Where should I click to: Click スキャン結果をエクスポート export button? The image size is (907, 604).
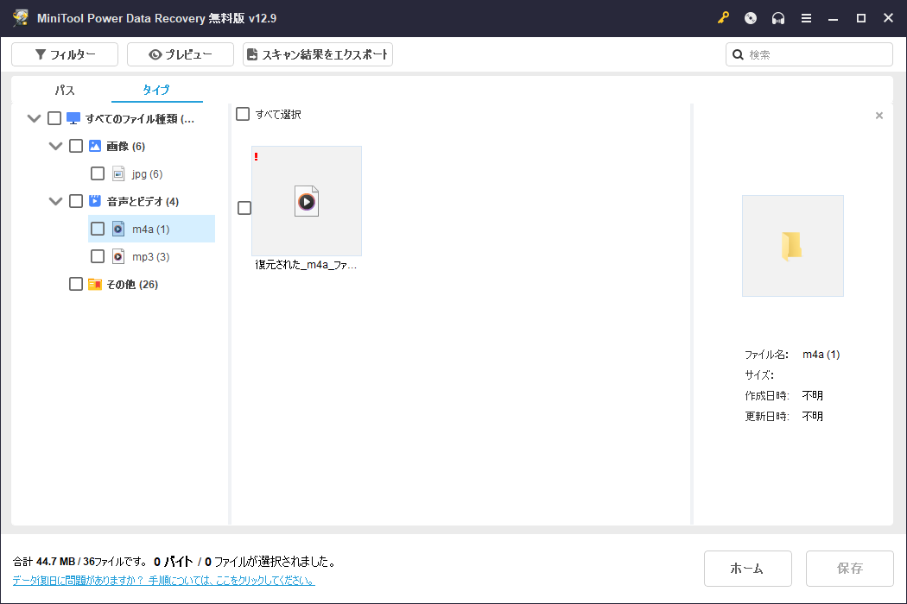pyautogui.click(x=318, y=54)
